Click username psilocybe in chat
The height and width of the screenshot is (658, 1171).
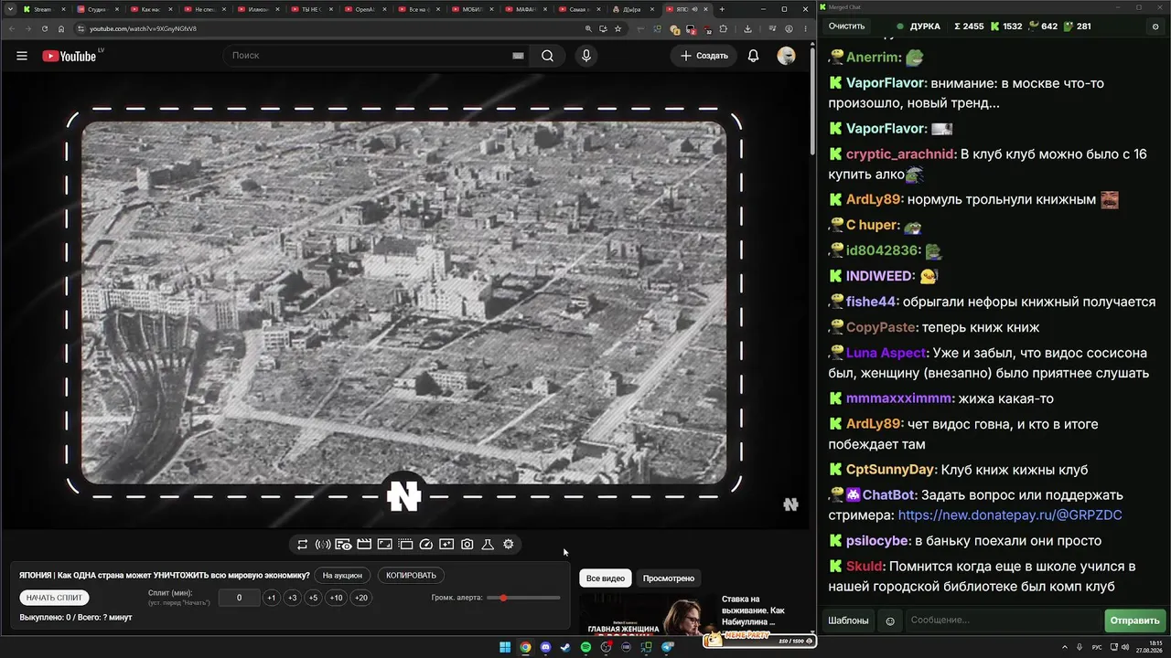tap(876, 541)
